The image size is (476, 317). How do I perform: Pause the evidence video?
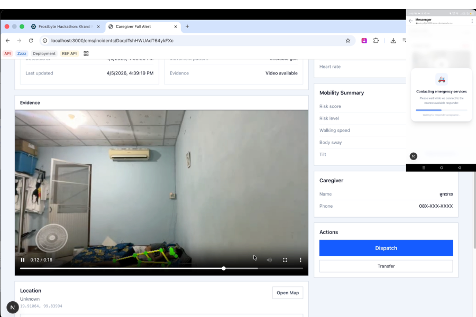(x=22, y=260)
